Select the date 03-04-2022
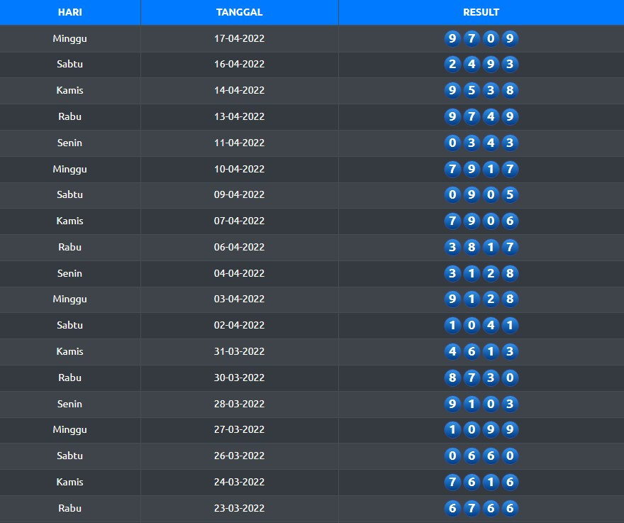 239,299
